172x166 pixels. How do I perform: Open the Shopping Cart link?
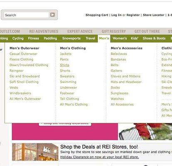coord(97,15)
